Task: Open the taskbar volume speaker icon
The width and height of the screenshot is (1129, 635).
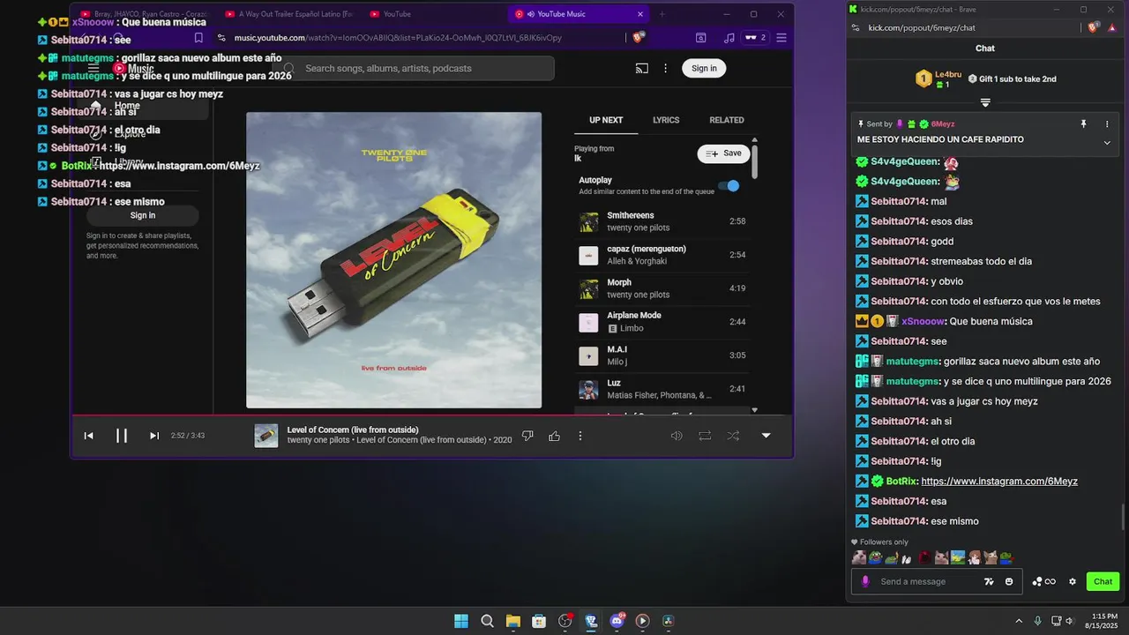Action: coord(1069,621)
